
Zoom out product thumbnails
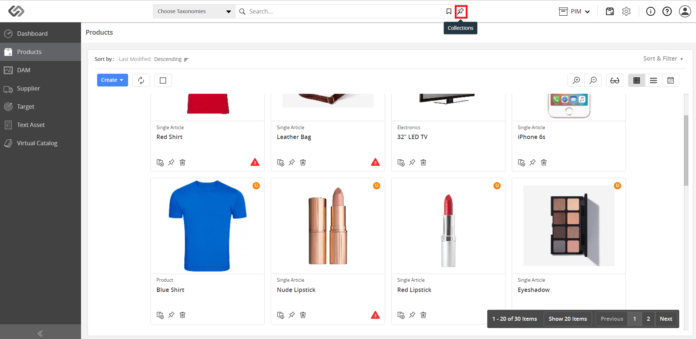click(593, 80)
